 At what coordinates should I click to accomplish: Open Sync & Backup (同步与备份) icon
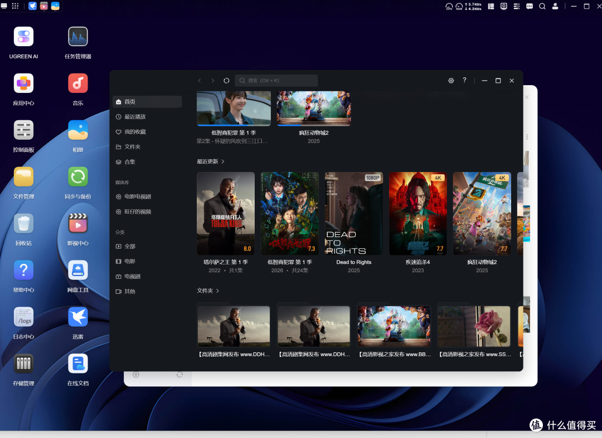(x=78, y=176)
